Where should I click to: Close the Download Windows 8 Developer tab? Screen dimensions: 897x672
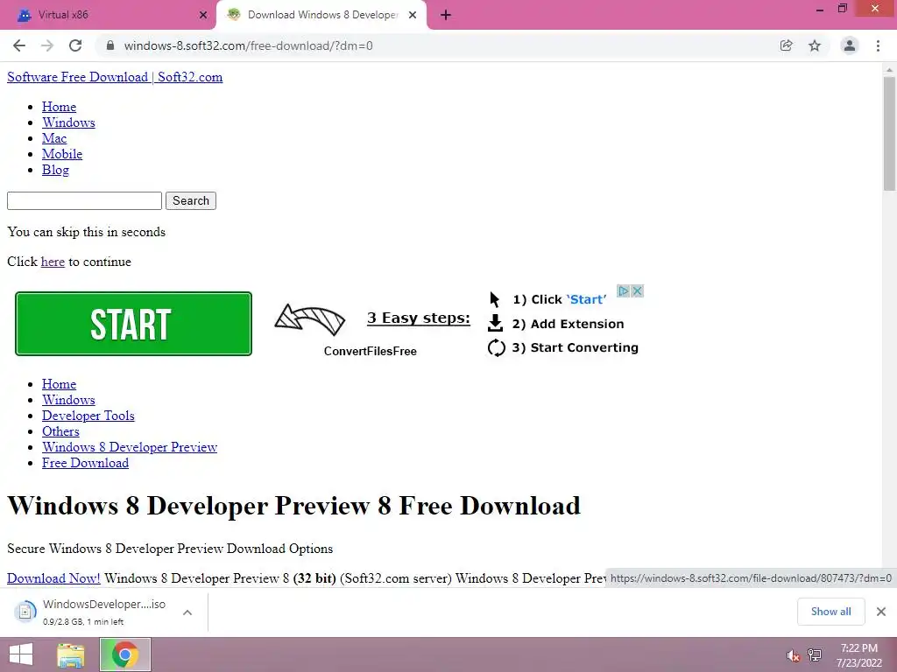coord(413,16)
